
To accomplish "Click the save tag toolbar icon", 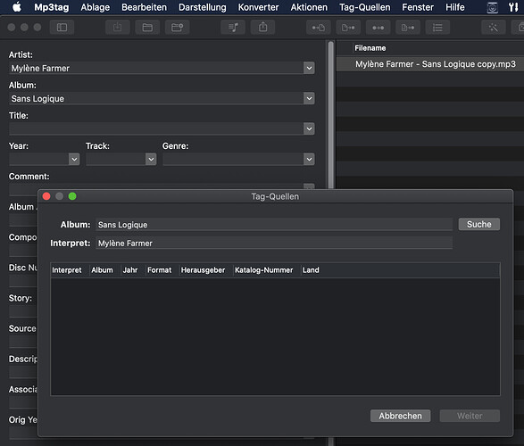I will click(x=117, y=28).
